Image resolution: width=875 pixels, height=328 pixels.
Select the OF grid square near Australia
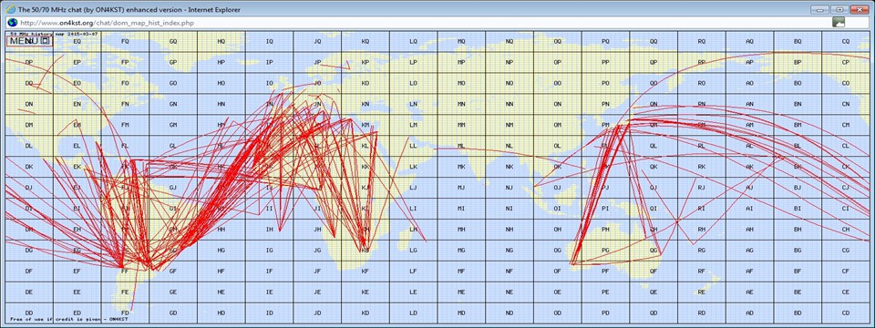coord(558,272)
